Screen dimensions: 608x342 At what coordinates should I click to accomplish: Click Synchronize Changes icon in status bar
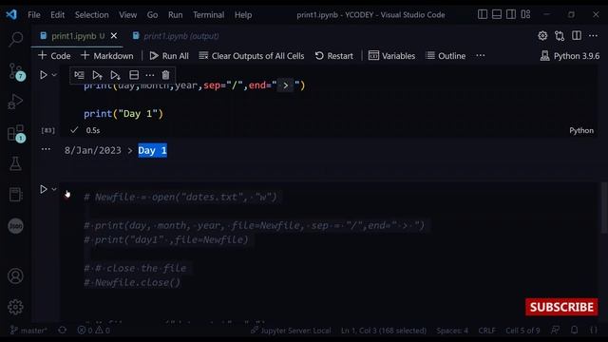point(62,331)
